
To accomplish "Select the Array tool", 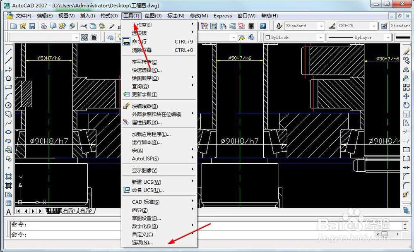I will point(406,87).
